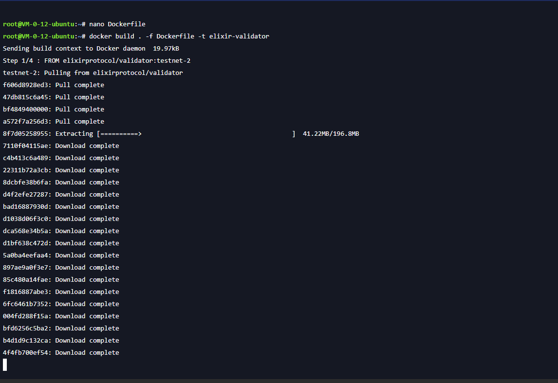Viewport: 558px width, 383px height.
Task: Click layer d4f2efe27287 Download complete line
Action: click(61, 195)
